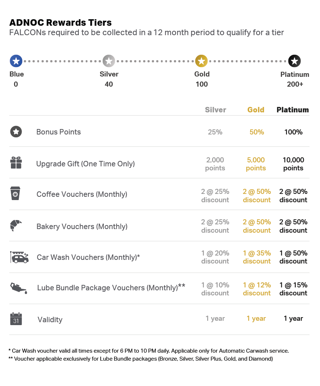The height and width of the screenshot is (386, 320).
Task: Click the lube oil can icon
Action: point(19,288)
